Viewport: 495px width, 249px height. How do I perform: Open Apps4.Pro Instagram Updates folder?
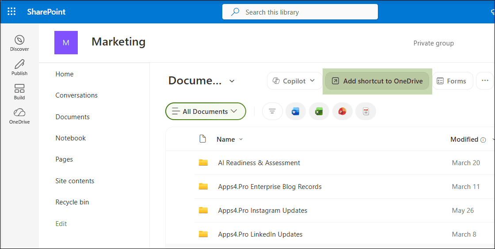pos(263,211)
